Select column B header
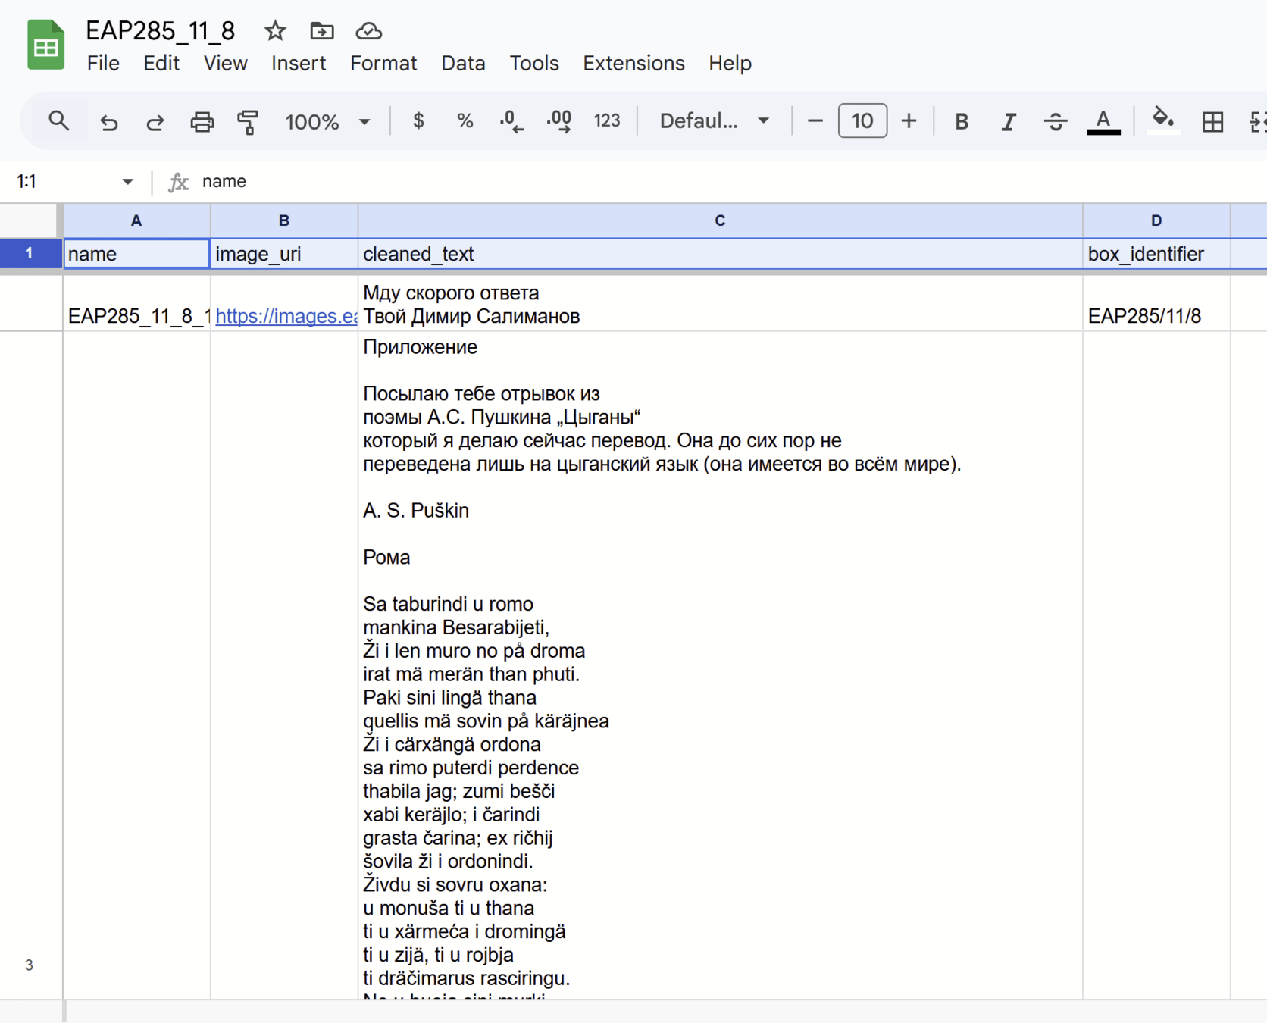This screenshot has width=1267, height=1023. pos(284,221)
